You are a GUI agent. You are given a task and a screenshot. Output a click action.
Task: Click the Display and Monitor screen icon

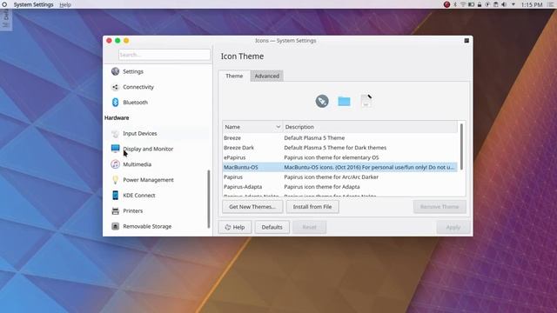tap(115, 149)
